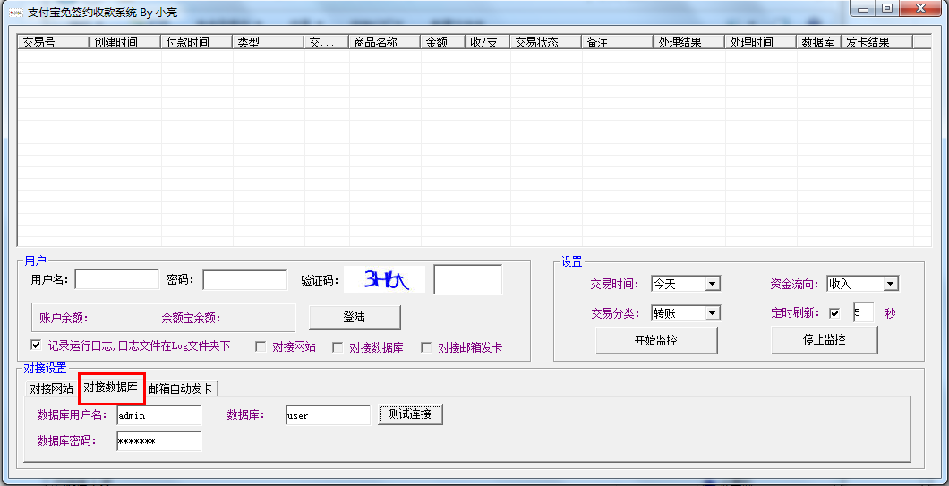The image size is (949, 486).
Task: Toggle 记录运行日志 checkbox
Action: point(36,345)
